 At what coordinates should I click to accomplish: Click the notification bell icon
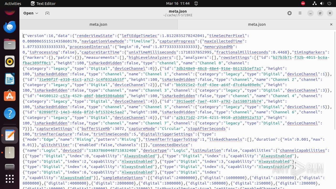click(x=196, y=3)
